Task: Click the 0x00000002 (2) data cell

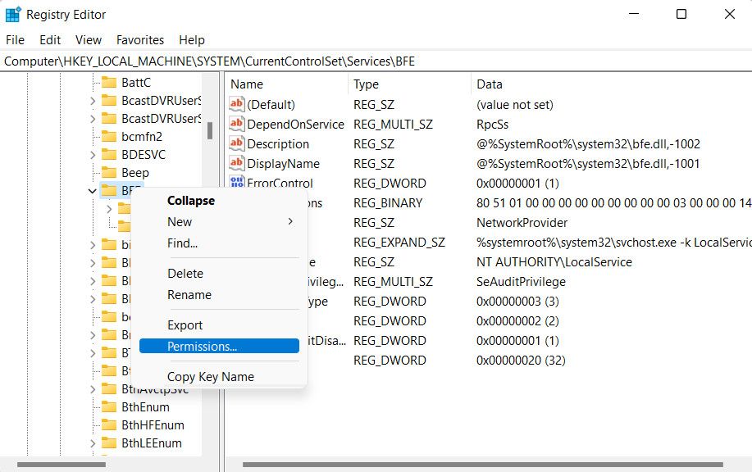Action: coord(518,320)
